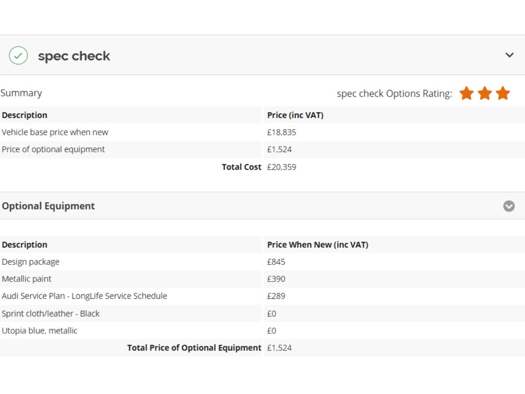Click the first orange rating star
Viewport: 525px width, 394px height.
point(466,94)
